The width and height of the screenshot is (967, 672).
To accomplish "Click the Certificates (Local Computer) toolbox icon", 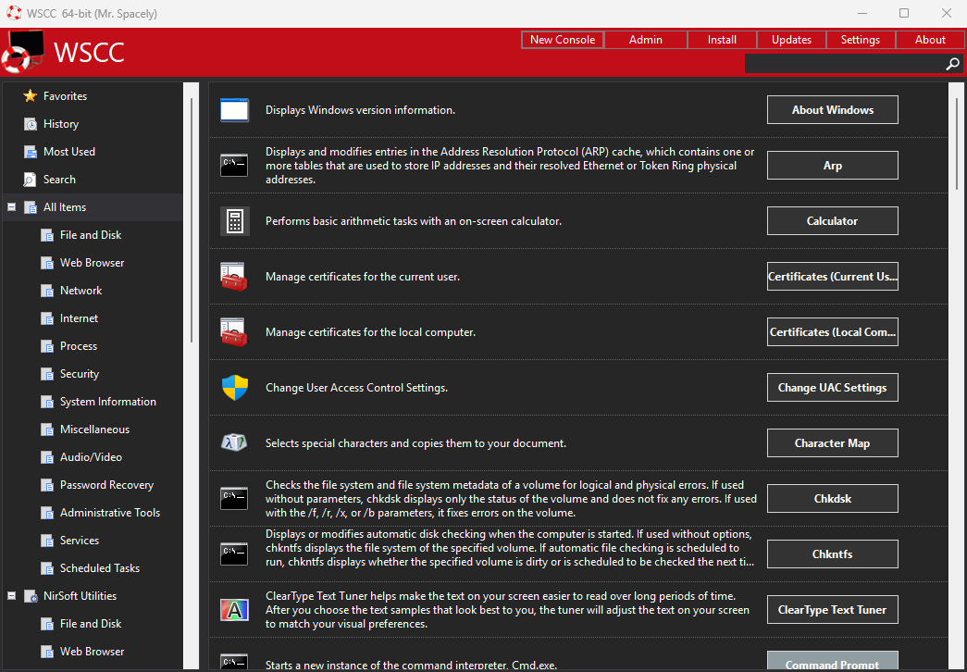I will tap(234, 332).
